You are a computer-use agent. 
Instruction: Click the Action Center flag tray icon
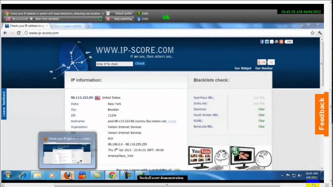[x=288, y=175]
